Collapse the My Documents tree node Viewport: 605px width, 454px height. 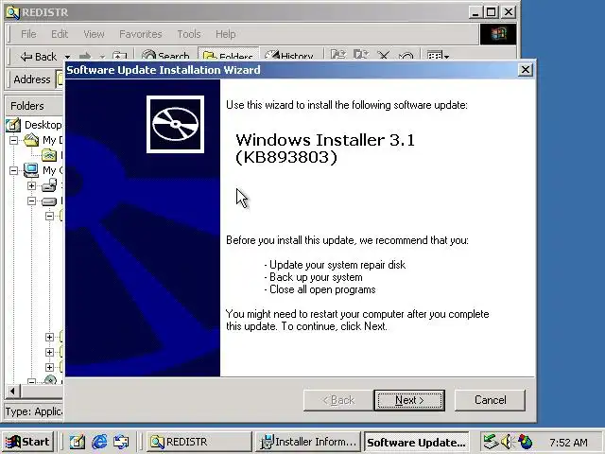[x=13, y=140]
